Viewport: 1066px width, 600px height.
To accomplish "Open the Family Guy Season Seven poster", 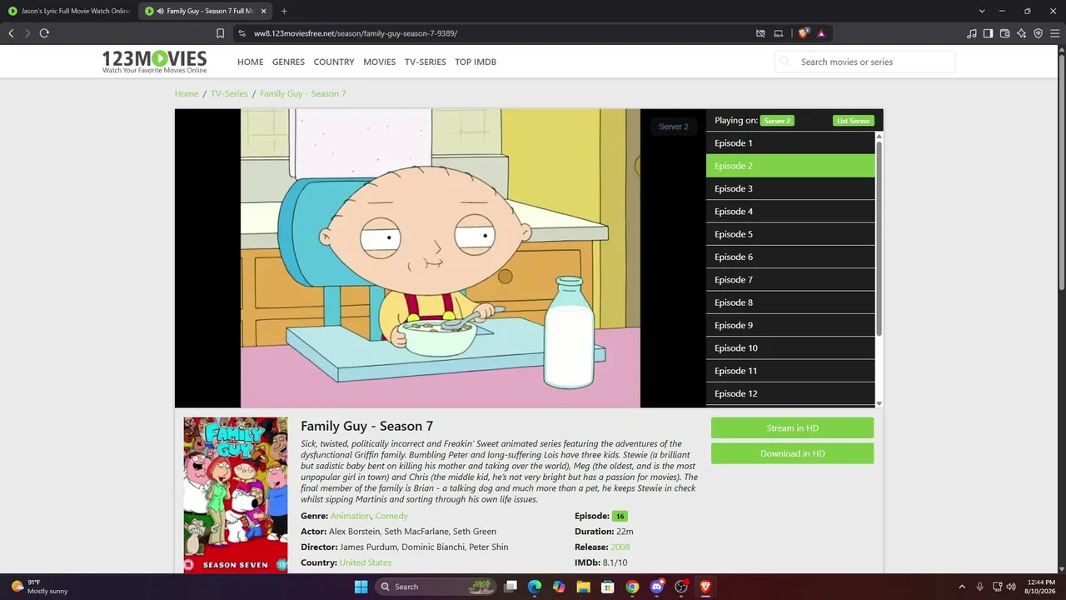I will click(x=236, y=495).
